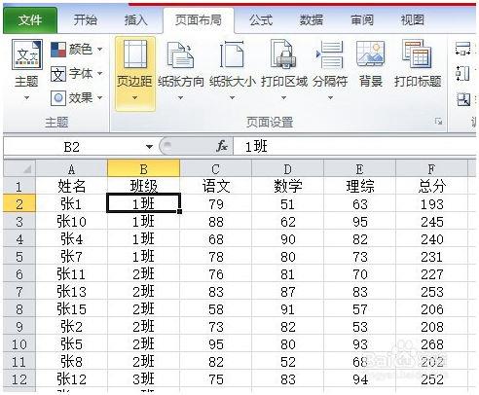The height and width of the screenshot is (395, 479).
Task: Expand the 颜色 theme colors dropdown
Action: (77, 50)
